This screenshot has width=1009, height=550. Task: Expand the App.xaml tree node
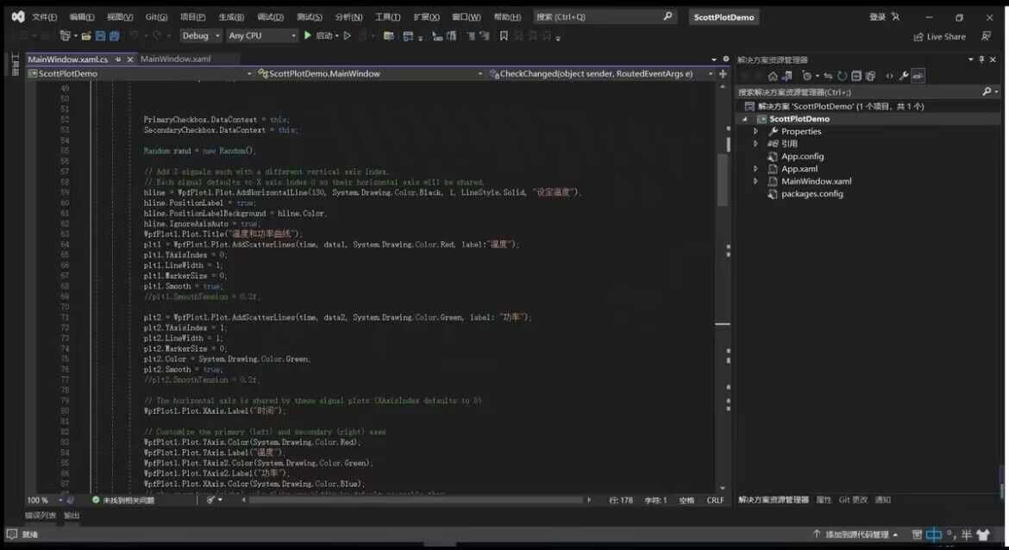click(756, 169)
